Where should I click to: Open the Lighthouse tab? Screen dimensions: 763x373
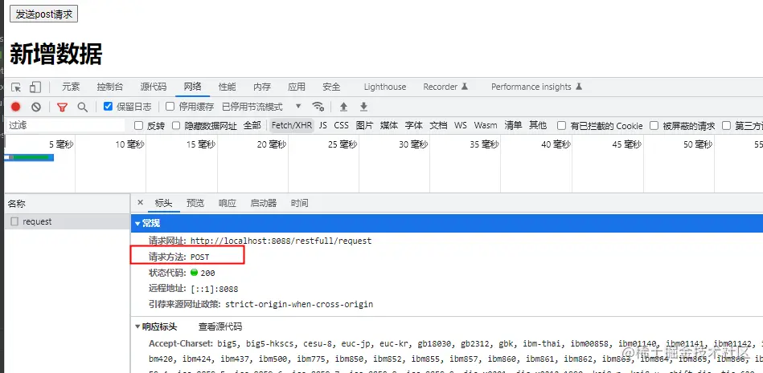pos(385,87)
